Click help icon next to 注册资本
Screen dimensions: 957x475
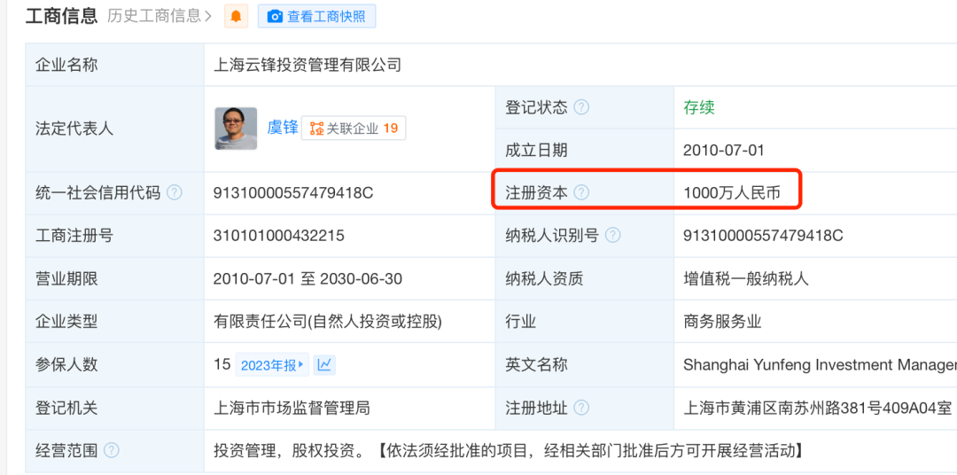click(x=581, y=193)
